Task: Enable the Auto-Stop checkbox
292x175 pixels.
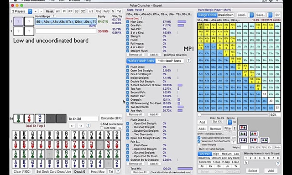Action: pos(102,128)
